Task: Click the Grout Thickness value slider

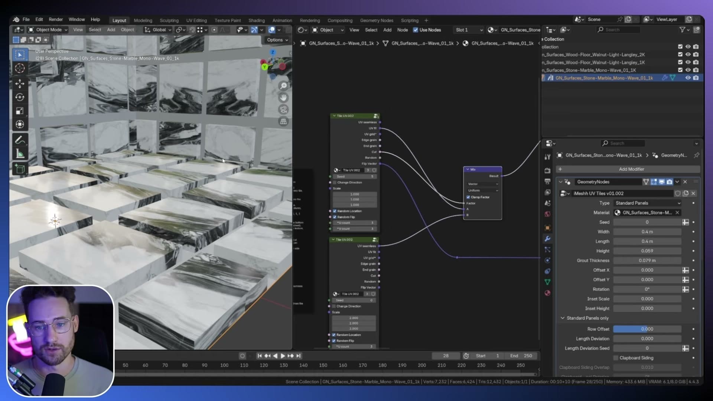Action: [x=647, y=261]
